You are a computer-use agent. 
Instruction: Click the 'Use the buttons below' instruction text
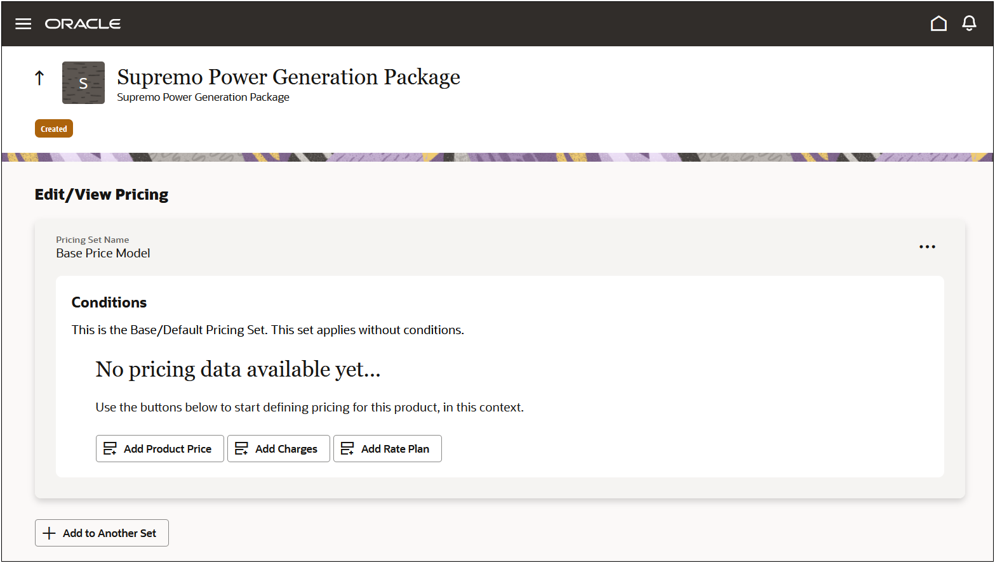pyautogui.click(x=310, y=408)
